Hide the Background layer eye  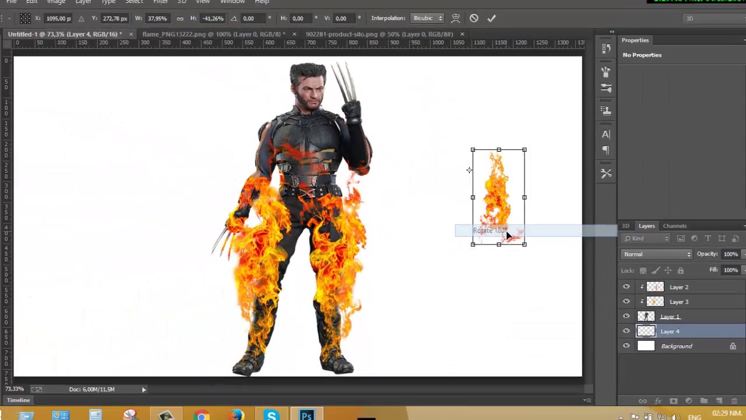click(627, 346)
